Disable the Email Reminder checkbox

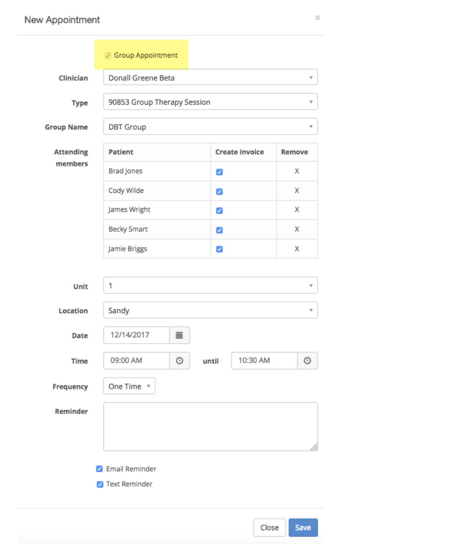click(99, 469)
